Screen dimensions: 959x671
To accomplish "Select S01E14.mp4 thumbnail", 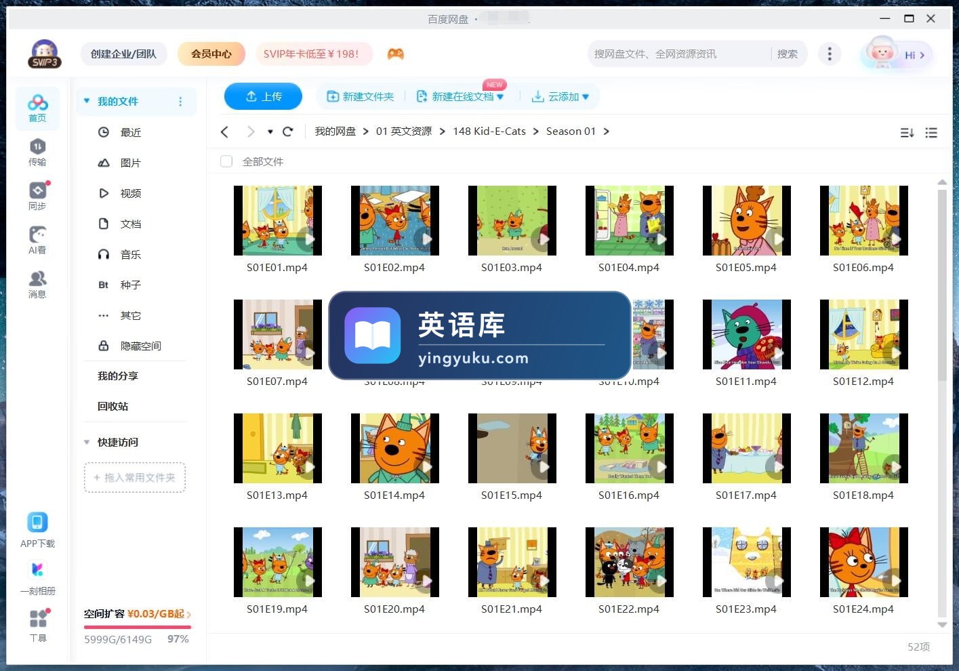I will (x=395, y=448).
